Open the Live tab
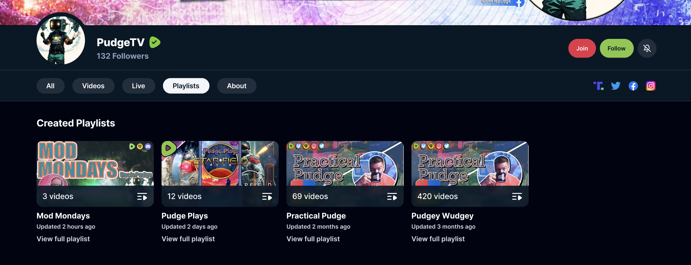This screenshot has height=265, width=691. click(x=139, y=86)
